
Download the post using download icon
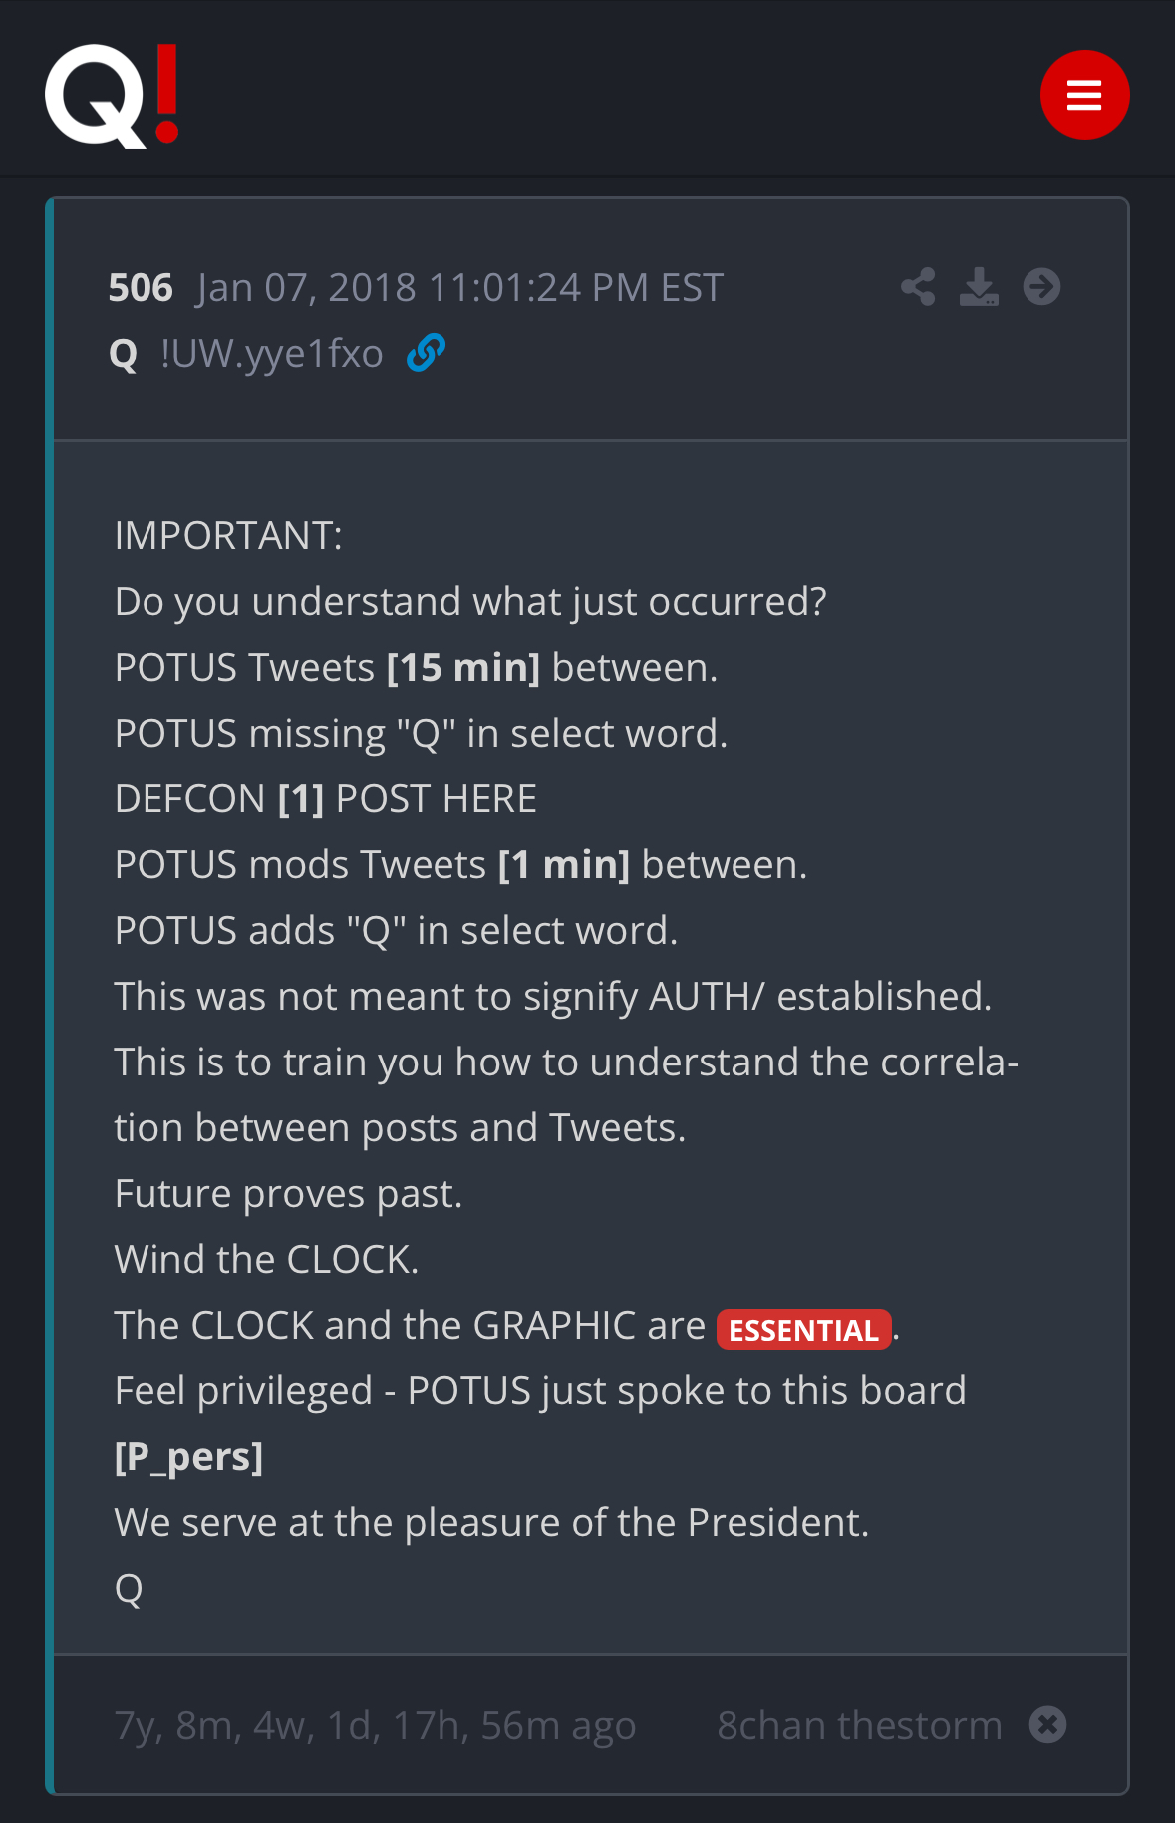[x=979, y=287]
